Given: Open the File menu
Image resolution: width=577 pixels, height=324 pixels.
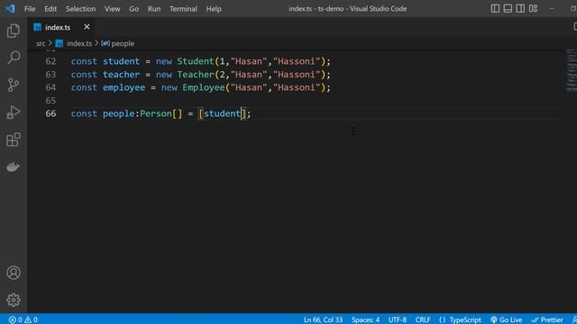Looking at the screenshot, I should click(x=30, y=9).
